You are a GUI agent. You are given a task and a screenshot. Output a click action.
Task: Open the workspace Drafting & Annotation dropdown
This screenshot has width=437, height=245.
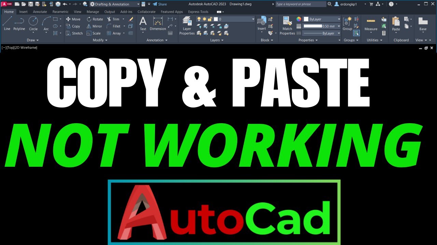point(115,4)
